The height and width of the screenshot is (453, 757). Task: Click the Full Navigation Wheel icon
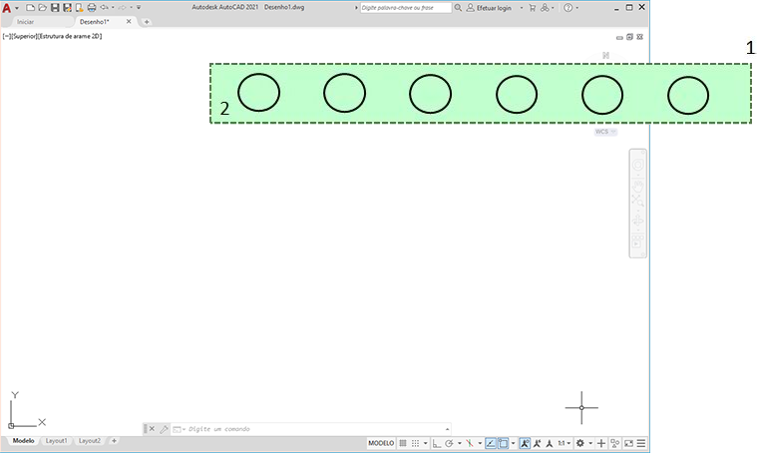pos(637,166)
